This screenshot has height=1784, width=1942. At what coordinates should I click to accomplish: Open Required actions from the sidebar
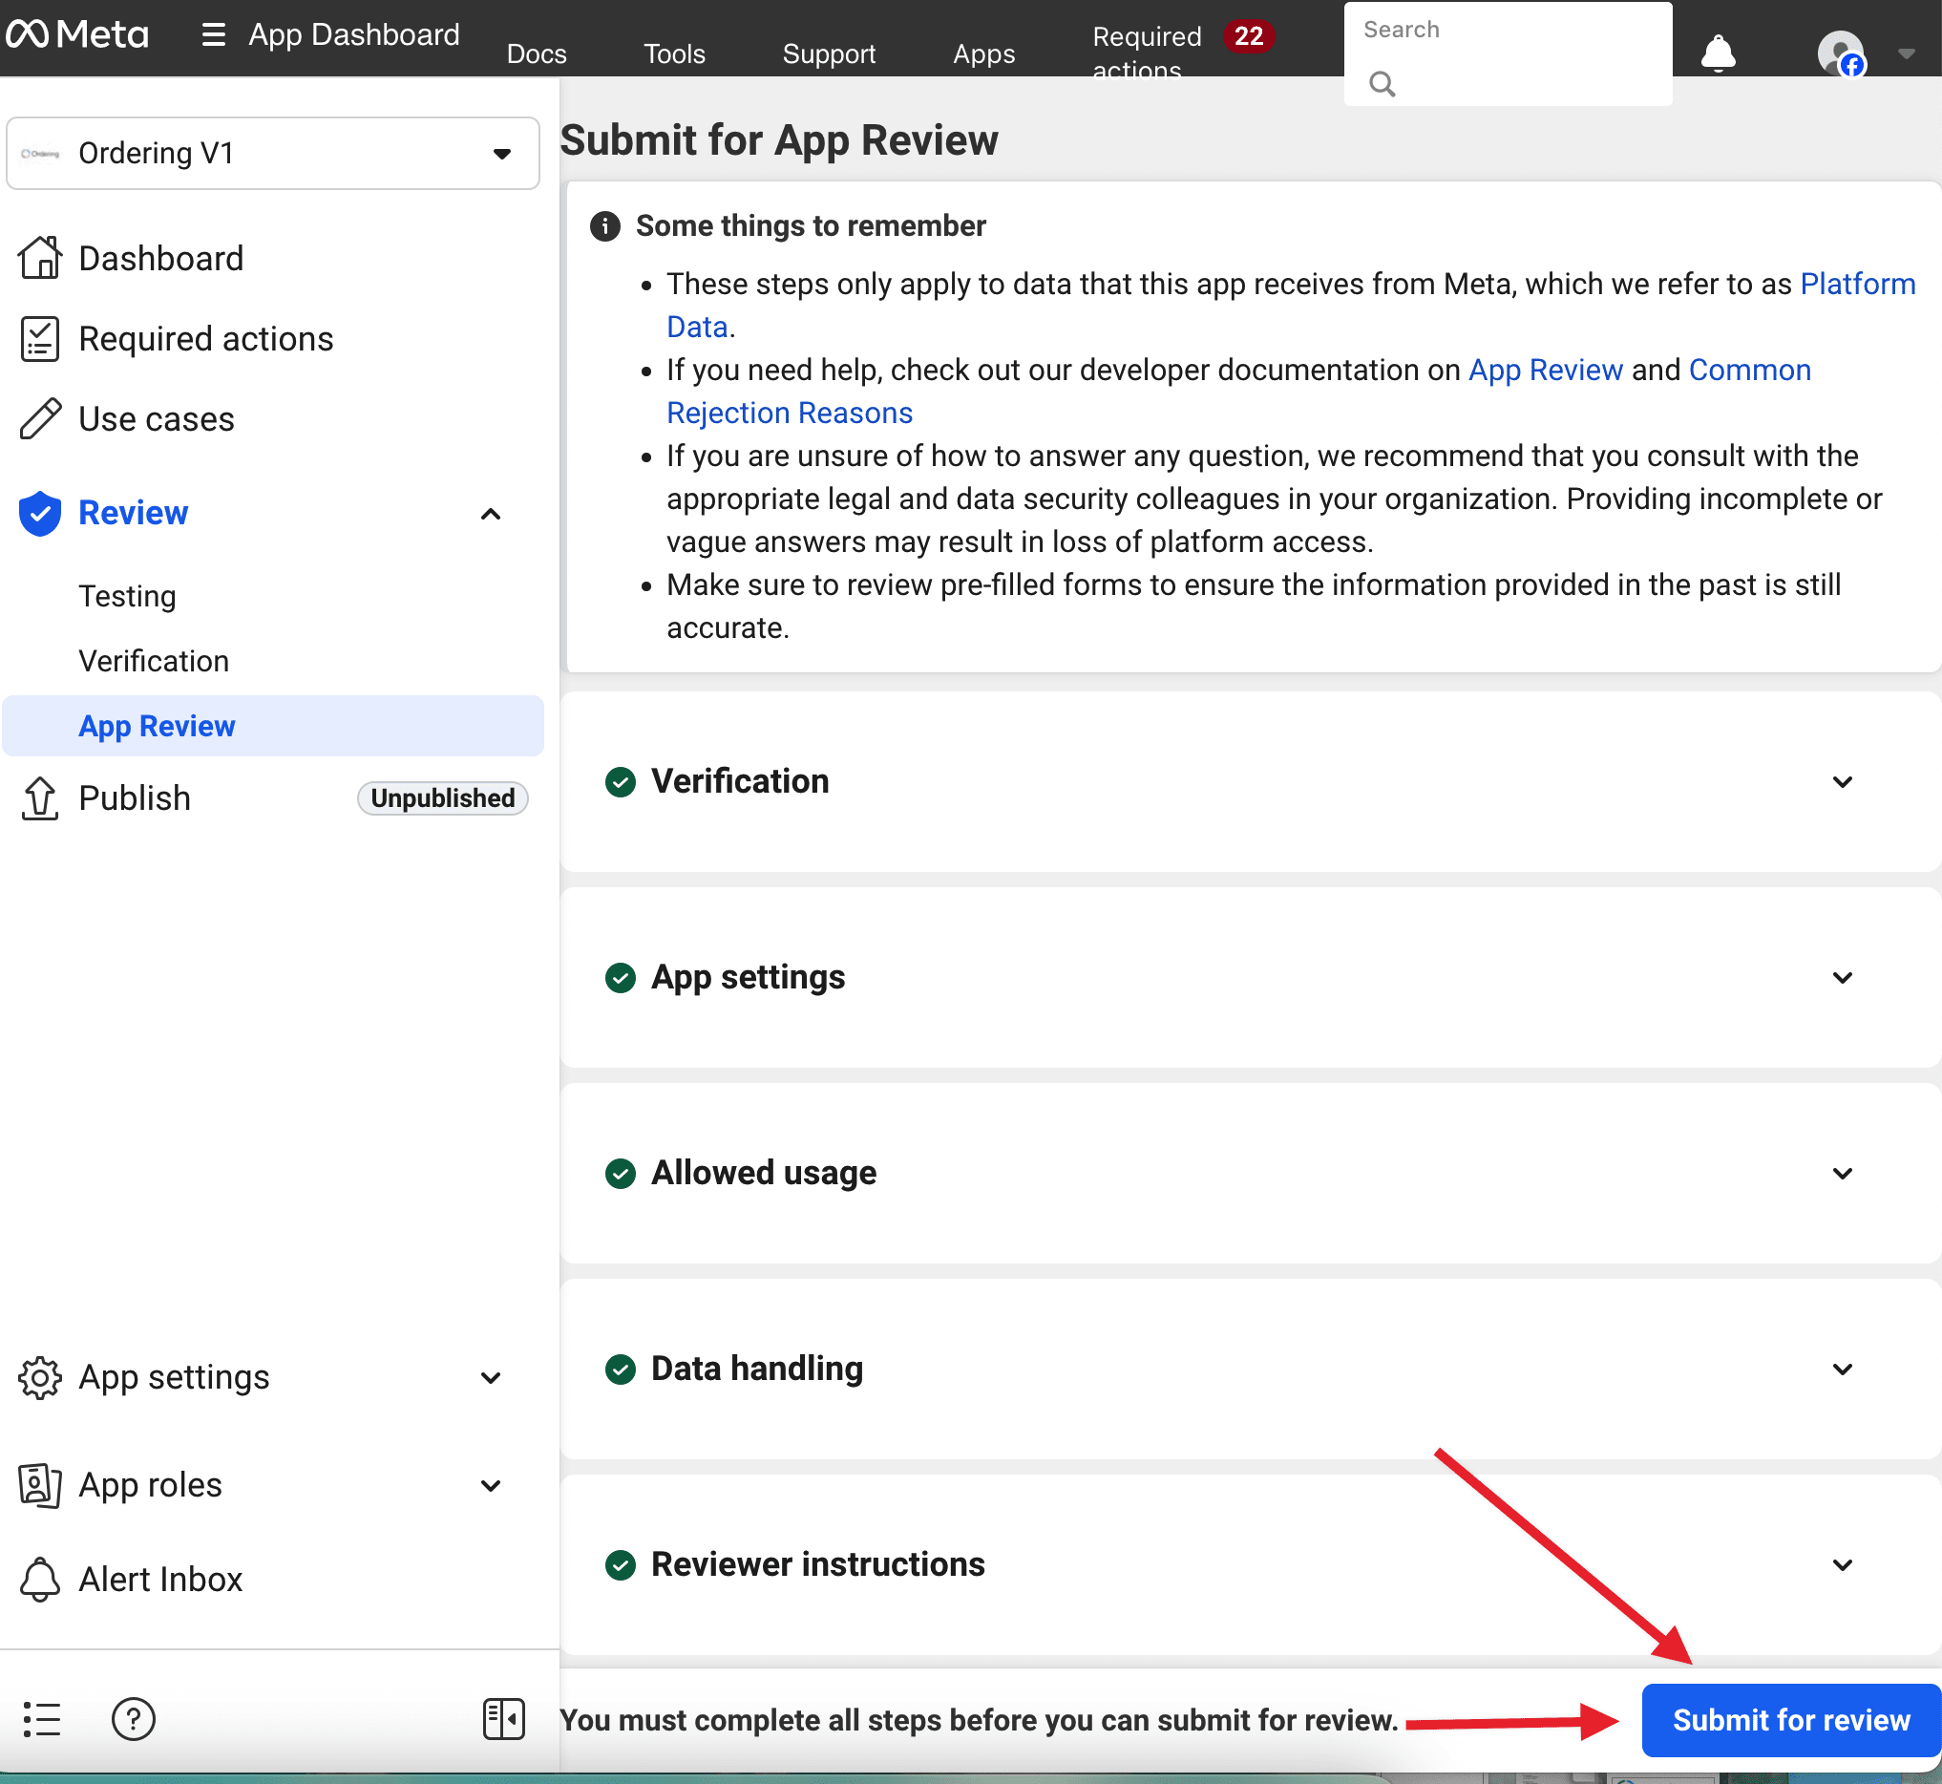pyautogui.click(x=205, y=339)
